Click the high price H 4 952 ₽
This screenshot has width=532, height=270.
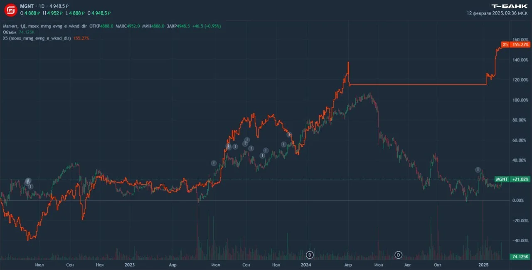(x=52, y=13)
